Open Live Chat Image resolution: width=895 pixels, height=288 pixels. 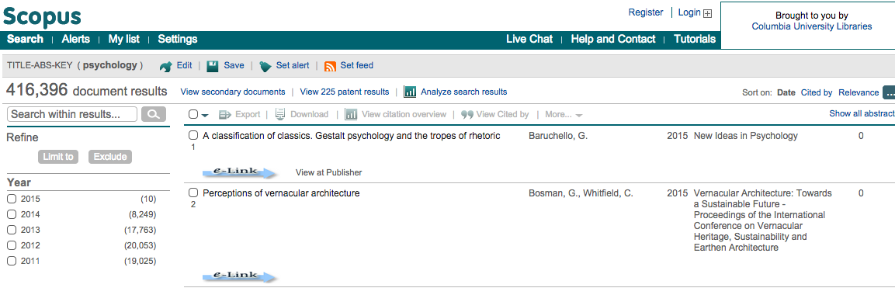pos(529,40)
